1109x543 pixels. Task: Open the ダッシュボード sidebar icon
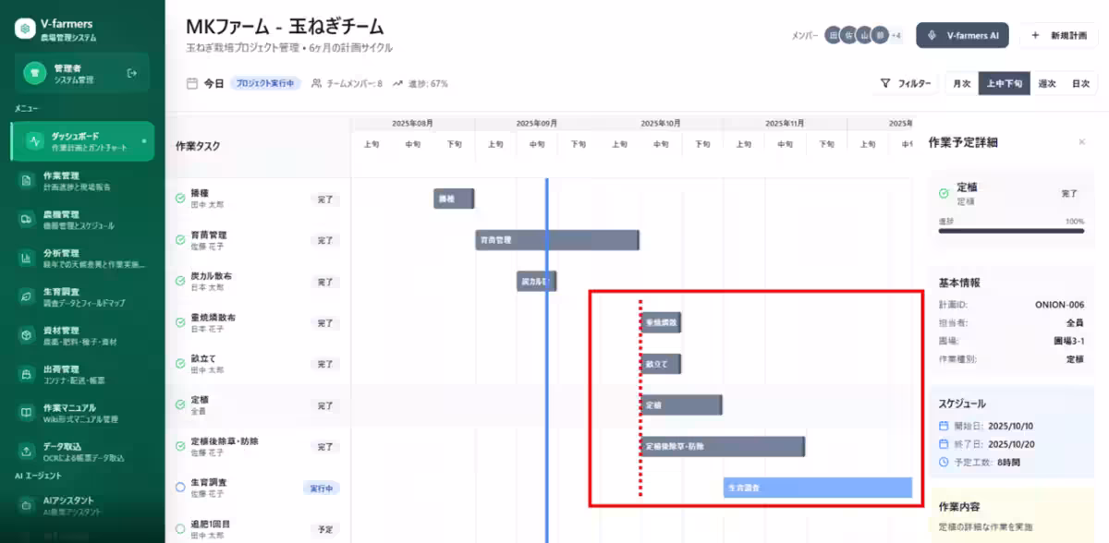pyautogui.click(x=31, y=139)
